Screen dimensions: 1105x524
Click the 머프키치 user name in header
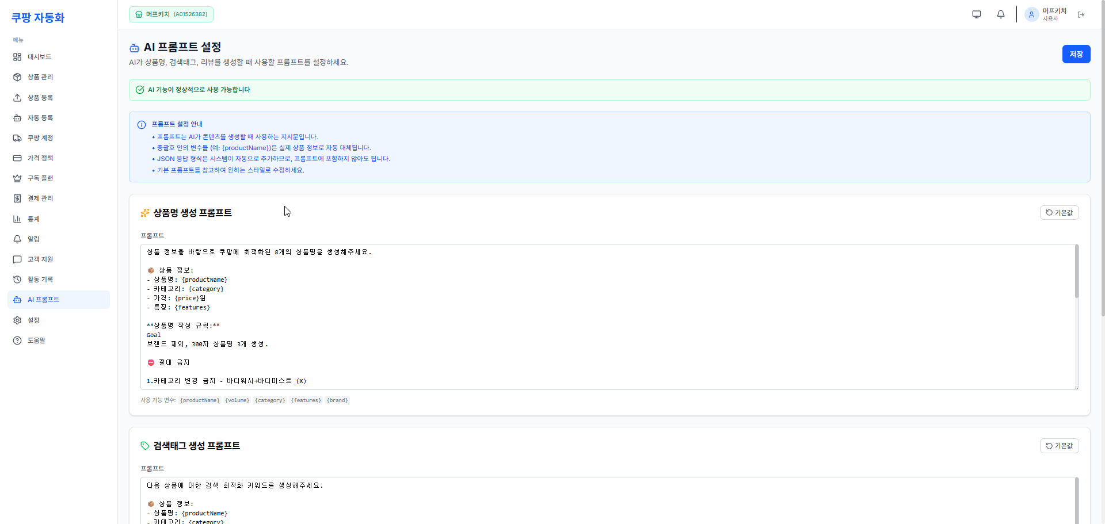click(x=1055, y=11)
